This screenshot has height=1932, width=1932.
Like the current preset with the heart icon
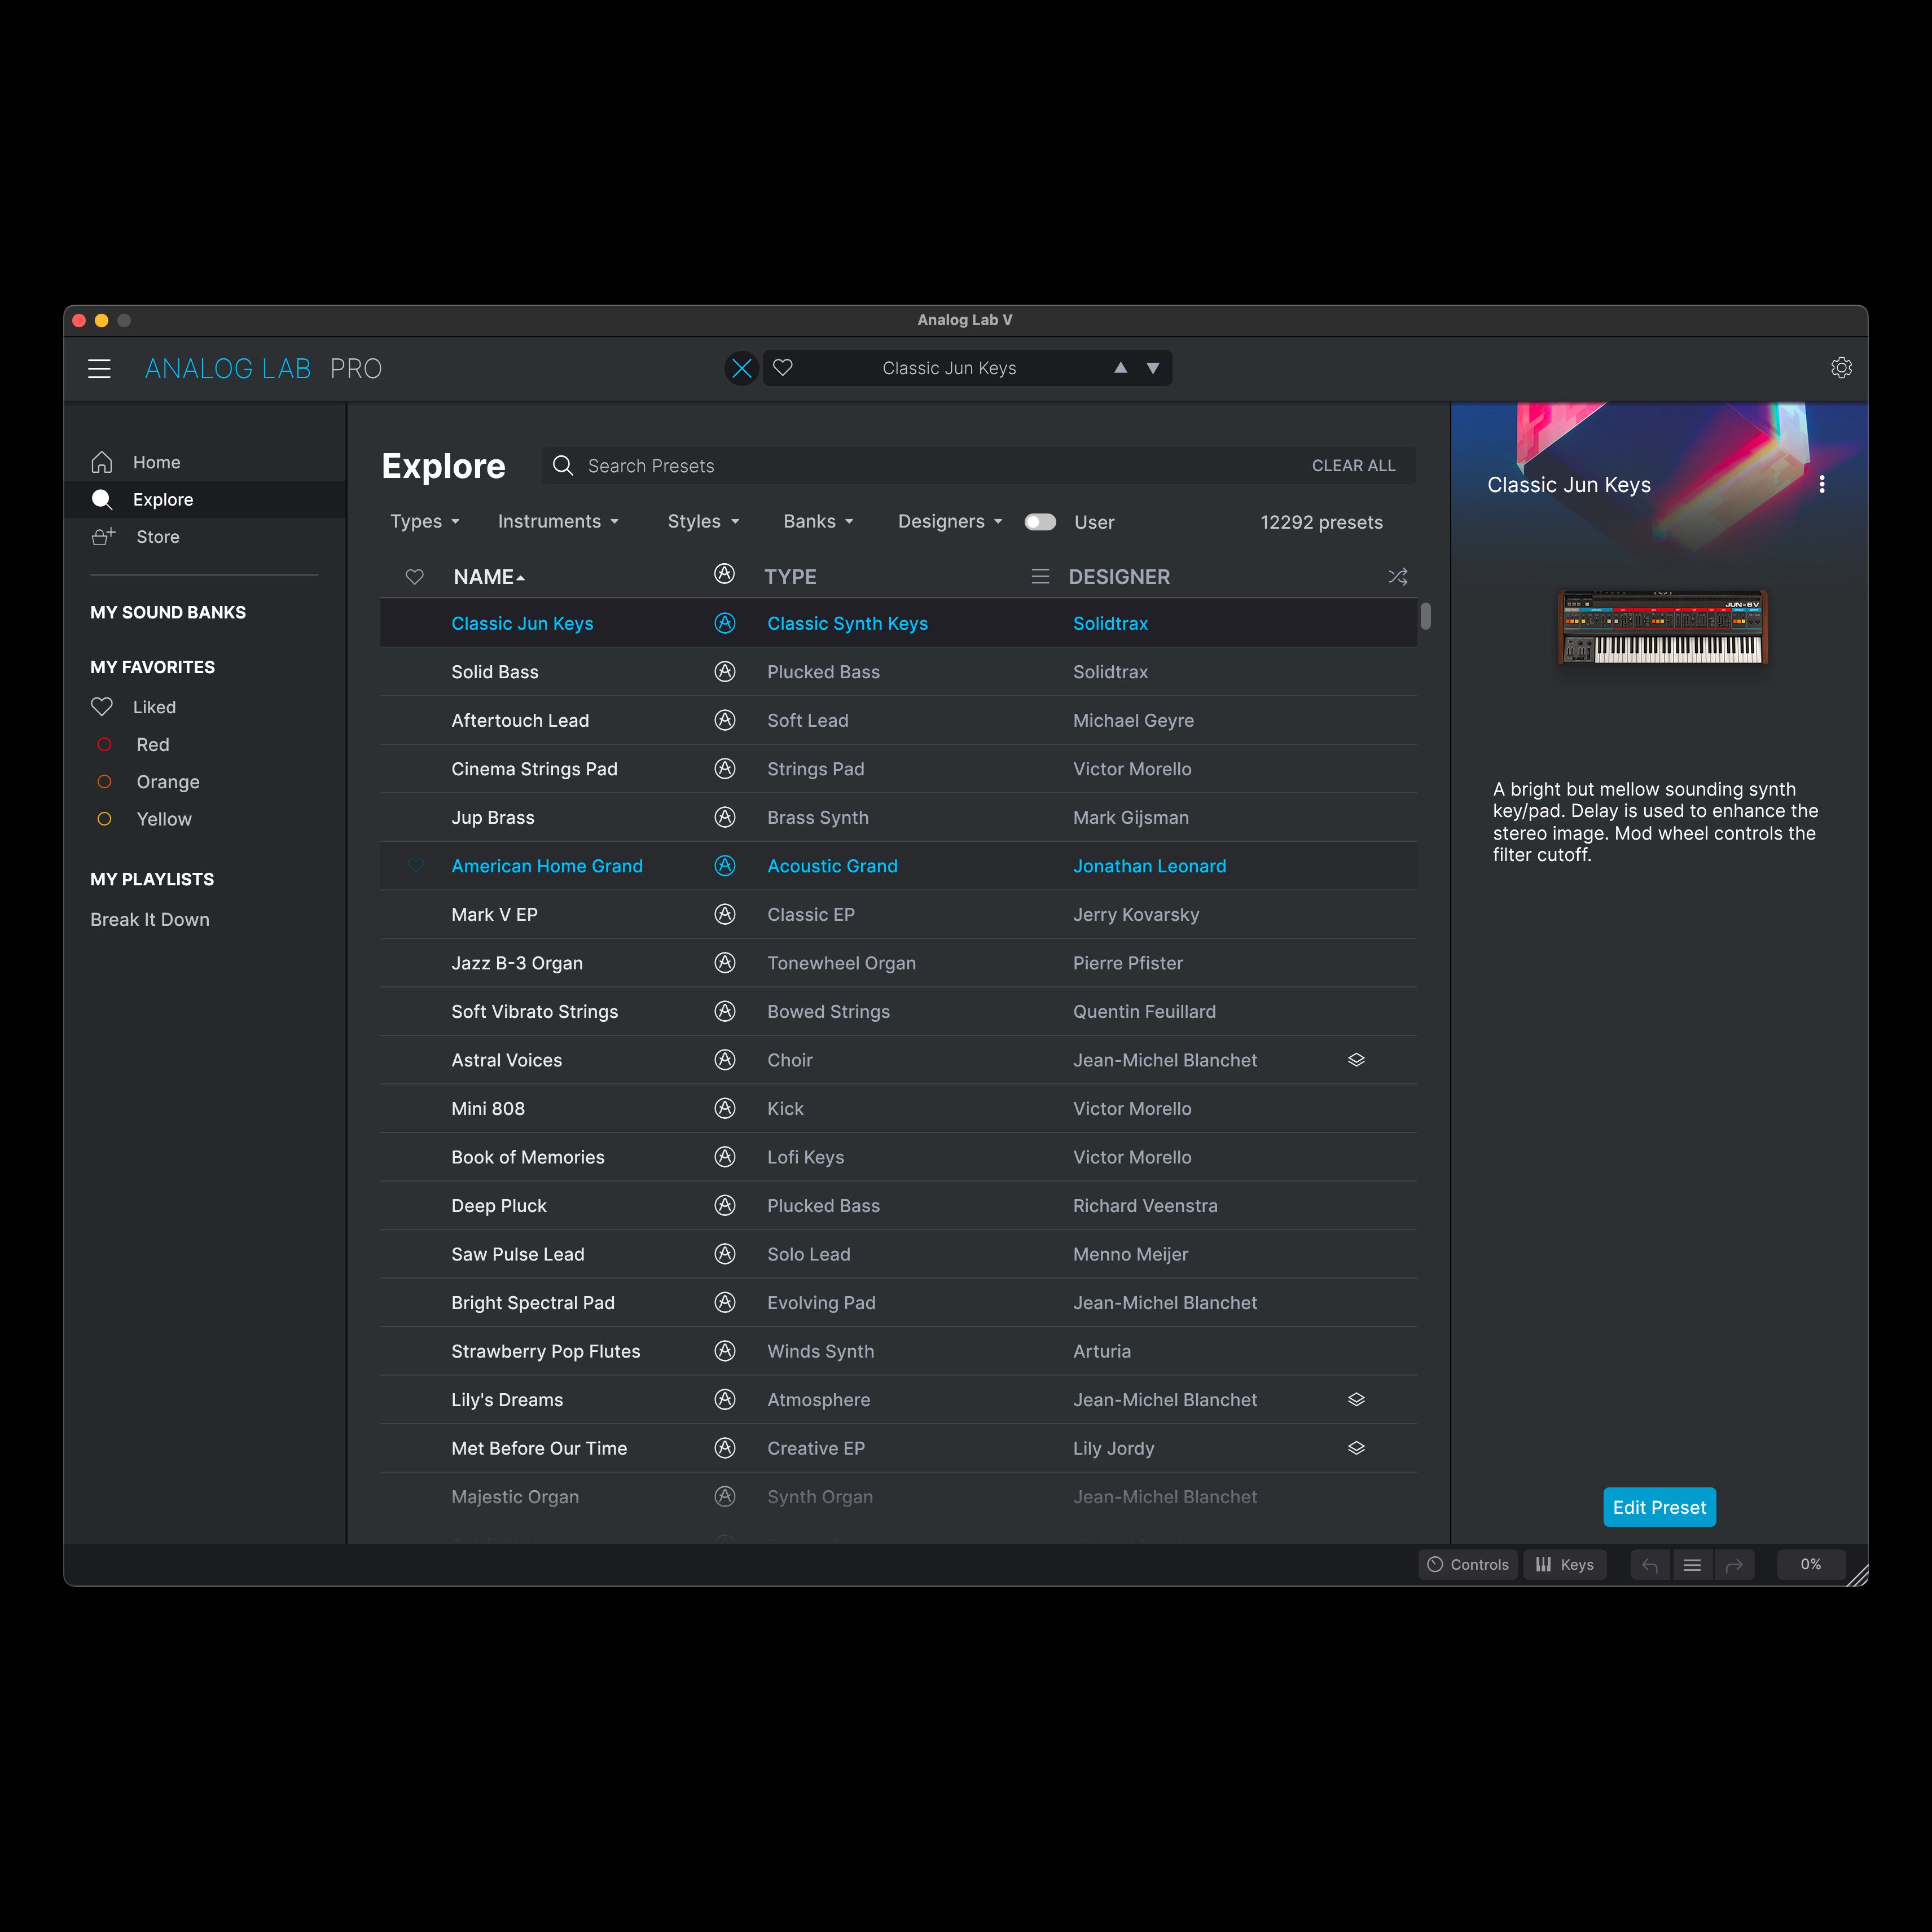point(783,368)
